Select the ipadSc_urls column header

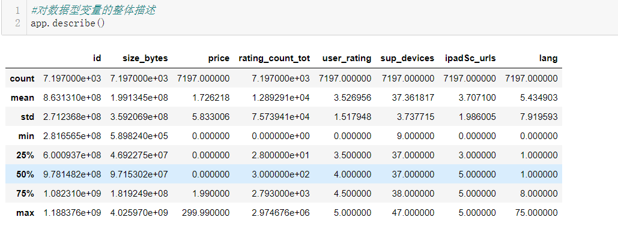point(470,59)
